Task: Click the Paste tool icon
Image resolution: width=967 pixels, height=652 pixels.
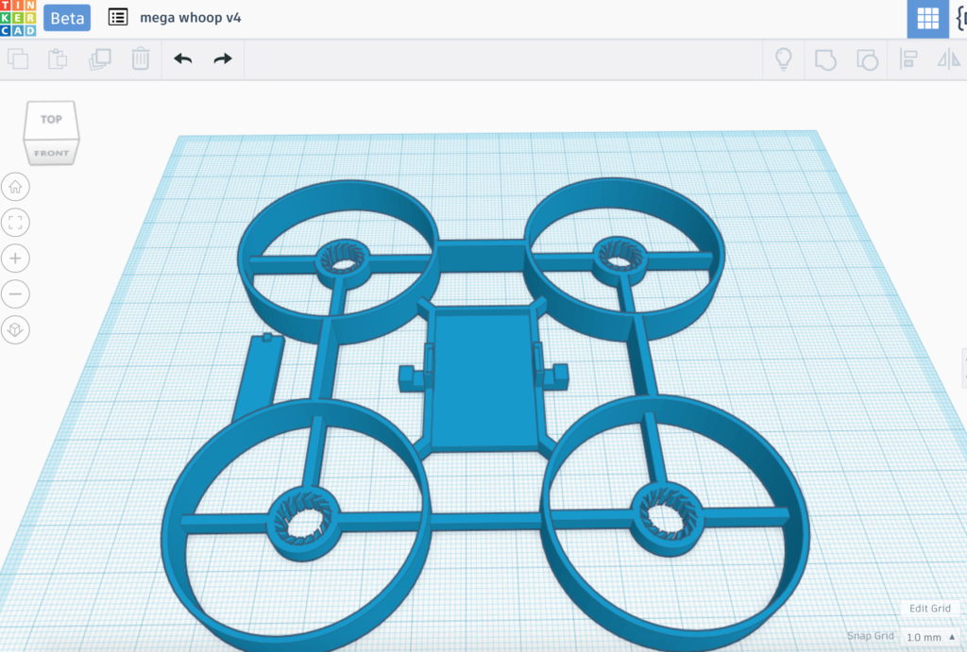Action: [x=58, y=59]
